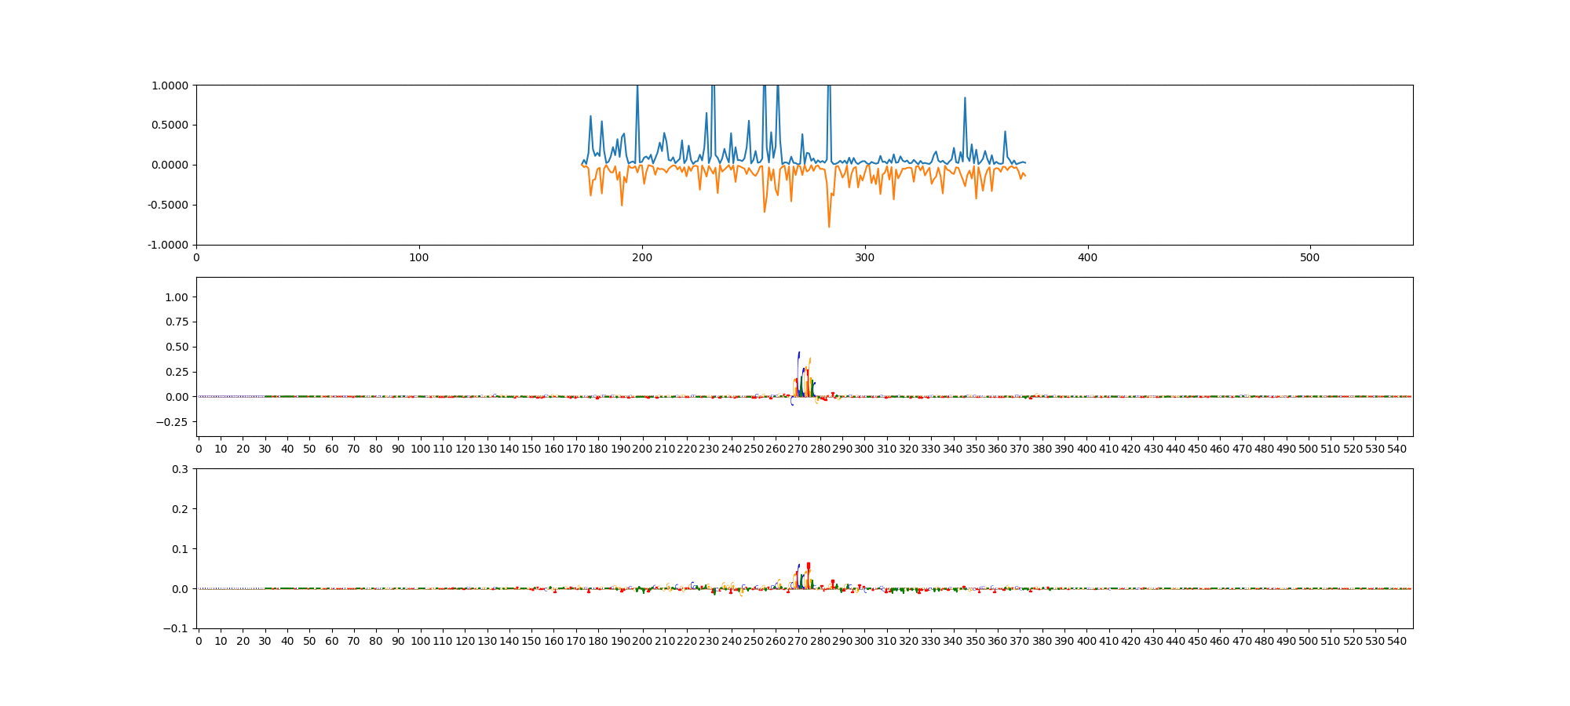
Task: Click the 400 tick label on top plot x-axis
Action: pyautogui.click(x=1087, y=257)
